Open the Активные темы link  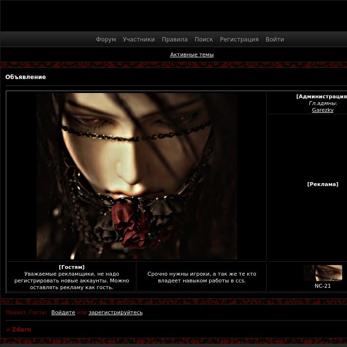click(192, 54)
